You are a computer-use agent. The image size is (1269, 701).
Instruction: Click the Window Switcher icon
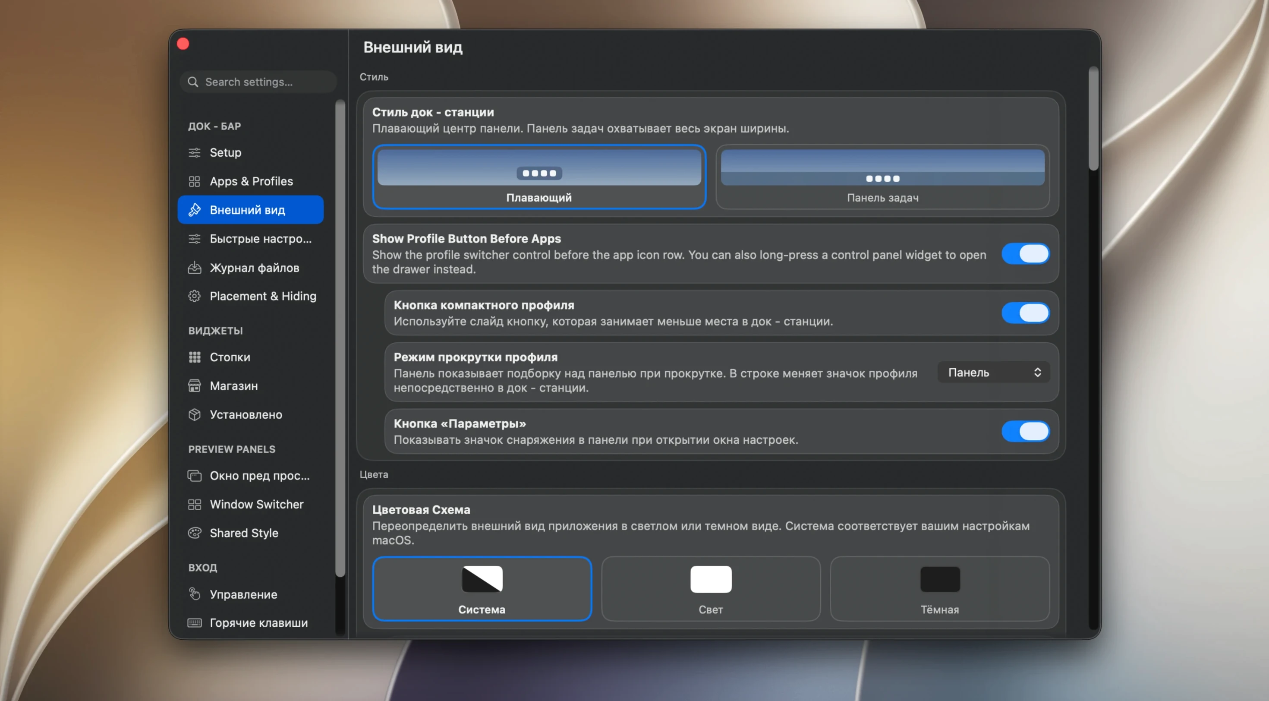(195, 504)
